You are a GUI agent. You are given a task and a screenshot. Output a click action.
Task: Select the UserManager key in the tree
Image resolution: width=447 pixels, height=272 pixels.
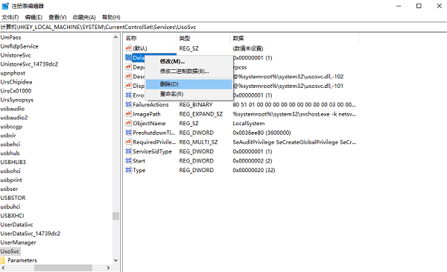[18, 242]
